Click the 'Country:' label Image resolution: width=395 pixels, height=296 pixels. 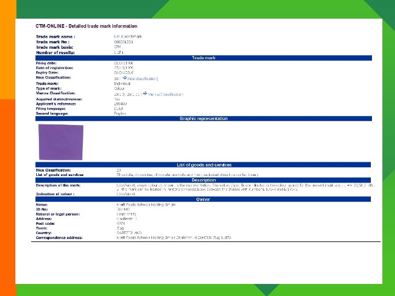[43, 233]
